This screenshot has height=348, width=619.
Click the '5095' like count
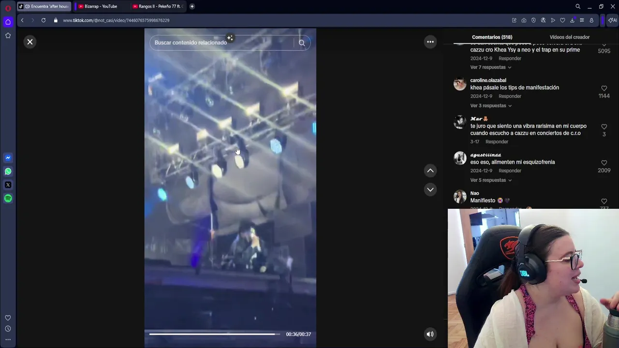pos(604,51)
